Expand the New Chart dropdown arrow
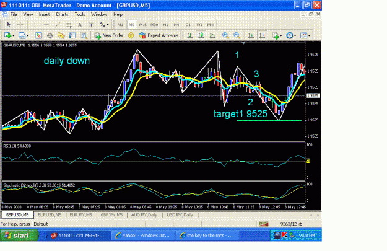The image size is (387, 251). pyautogui.click(x=14, y=35)
